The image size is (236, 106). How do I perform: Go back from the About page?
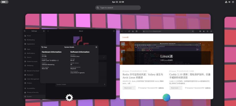(48, 31)
